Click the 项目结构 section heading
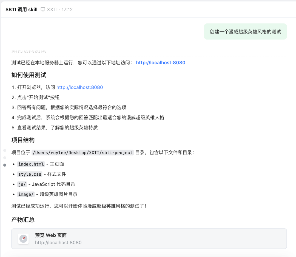This screenshot has height=257, width=296. pyautogui.click(x=23, y=140)
